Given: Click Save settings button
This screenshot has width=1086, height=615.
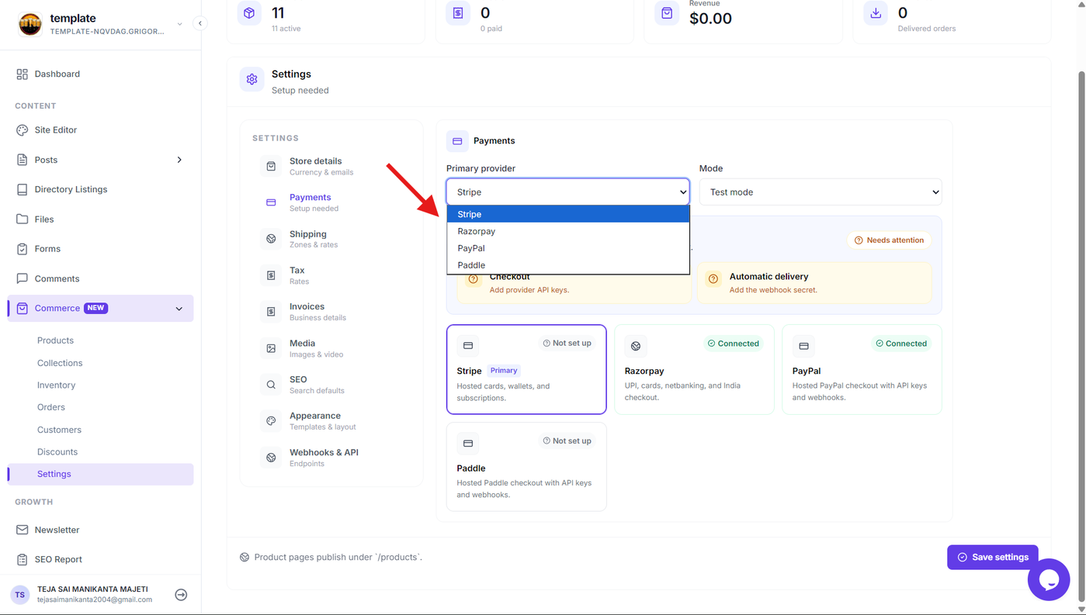Looking at the screenshot, I should coord(992,557).
